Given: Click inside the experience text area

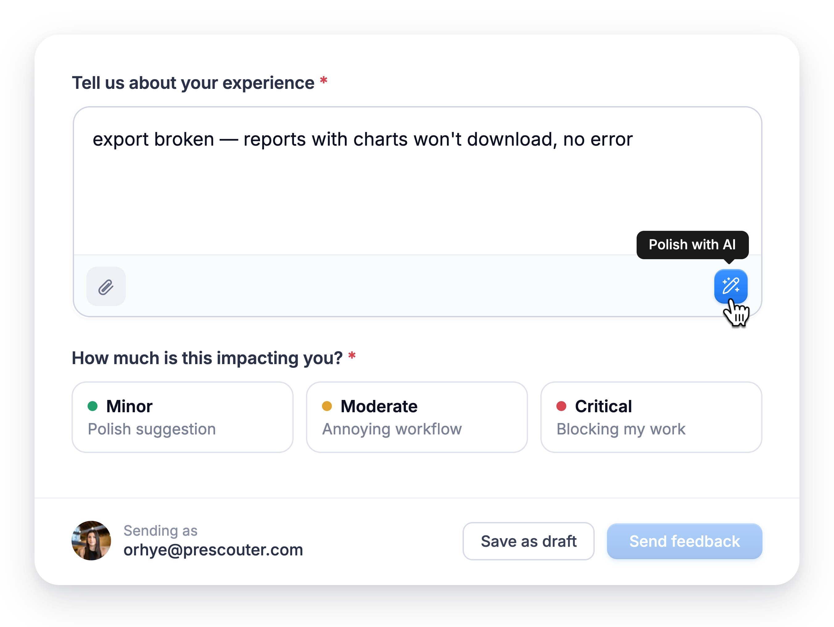Looking at the screenshot, I should click(x=417, y=181).
